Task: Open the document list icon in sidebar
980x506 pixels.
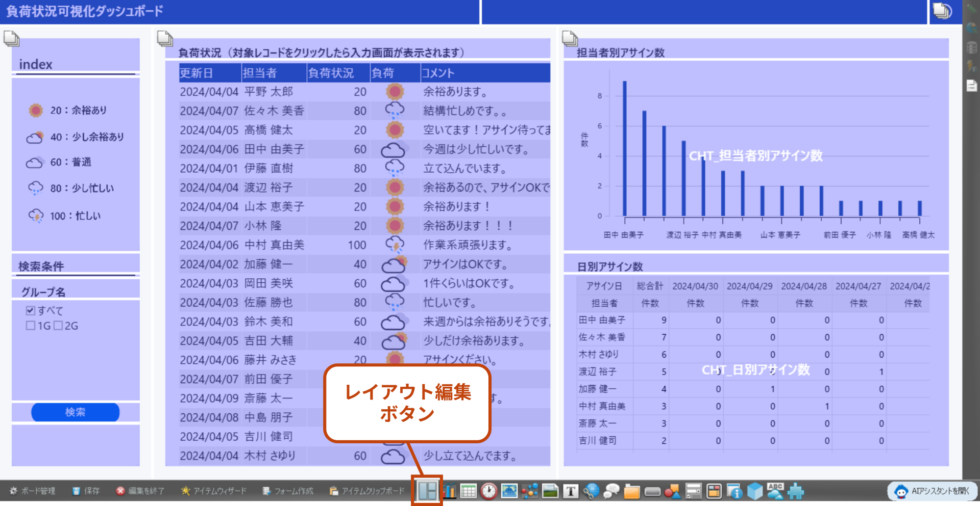Action: pyautogui.click(x=971, y=85)
